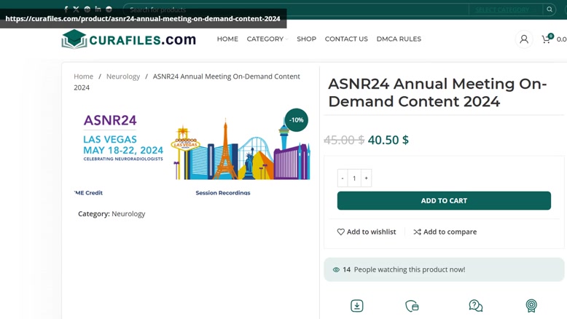Click the support chat bubbles icon

tap(475, 306)
